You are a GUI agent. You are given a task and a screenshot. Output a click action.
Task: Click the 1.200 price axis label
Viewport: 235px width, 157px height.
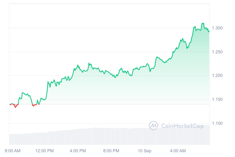[x=217, y=76]
